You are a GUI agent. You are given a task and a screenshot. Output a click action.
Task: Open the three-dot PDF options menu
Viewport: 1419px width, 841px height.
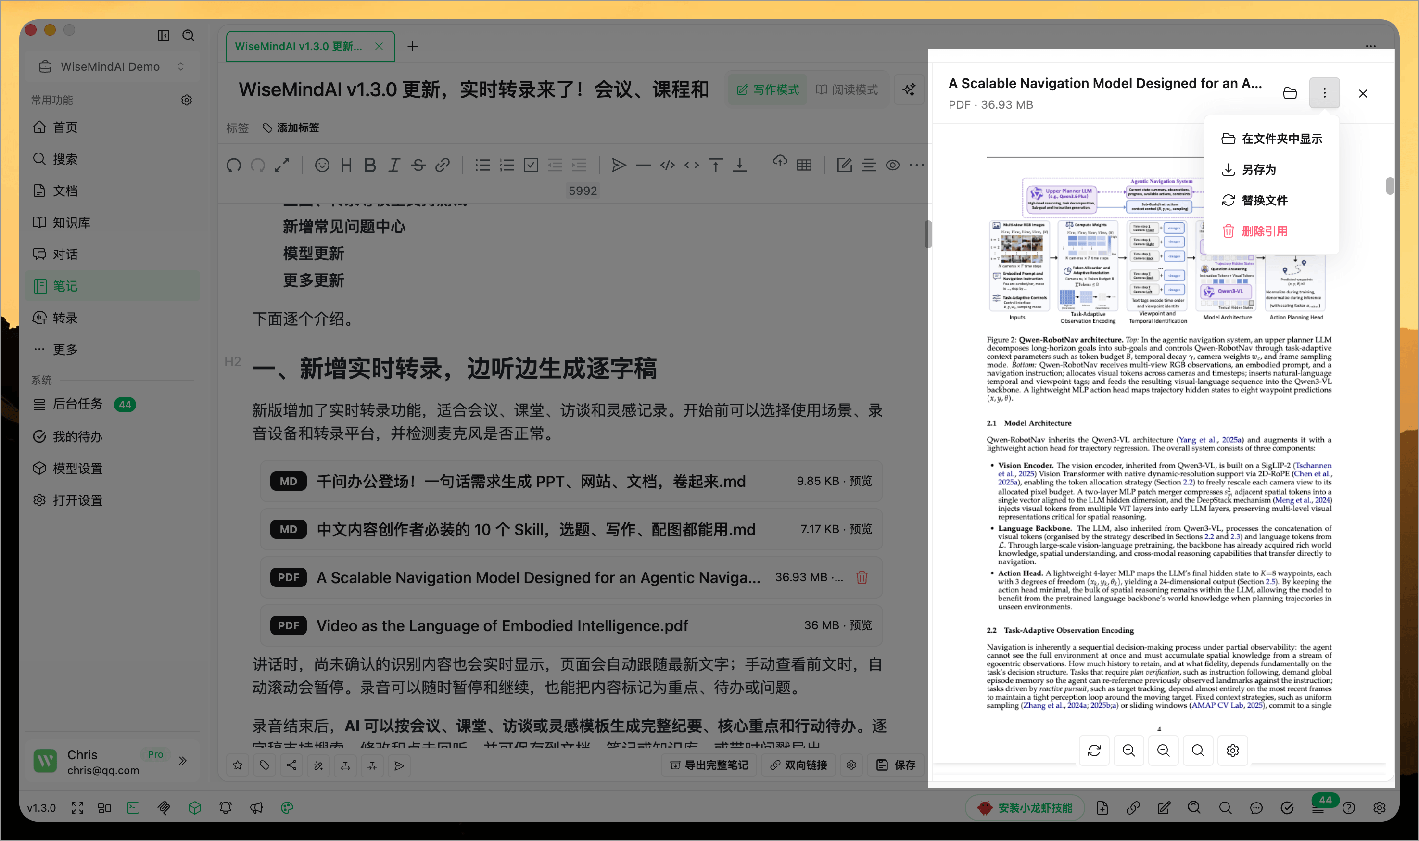(x=1324, y=93)
